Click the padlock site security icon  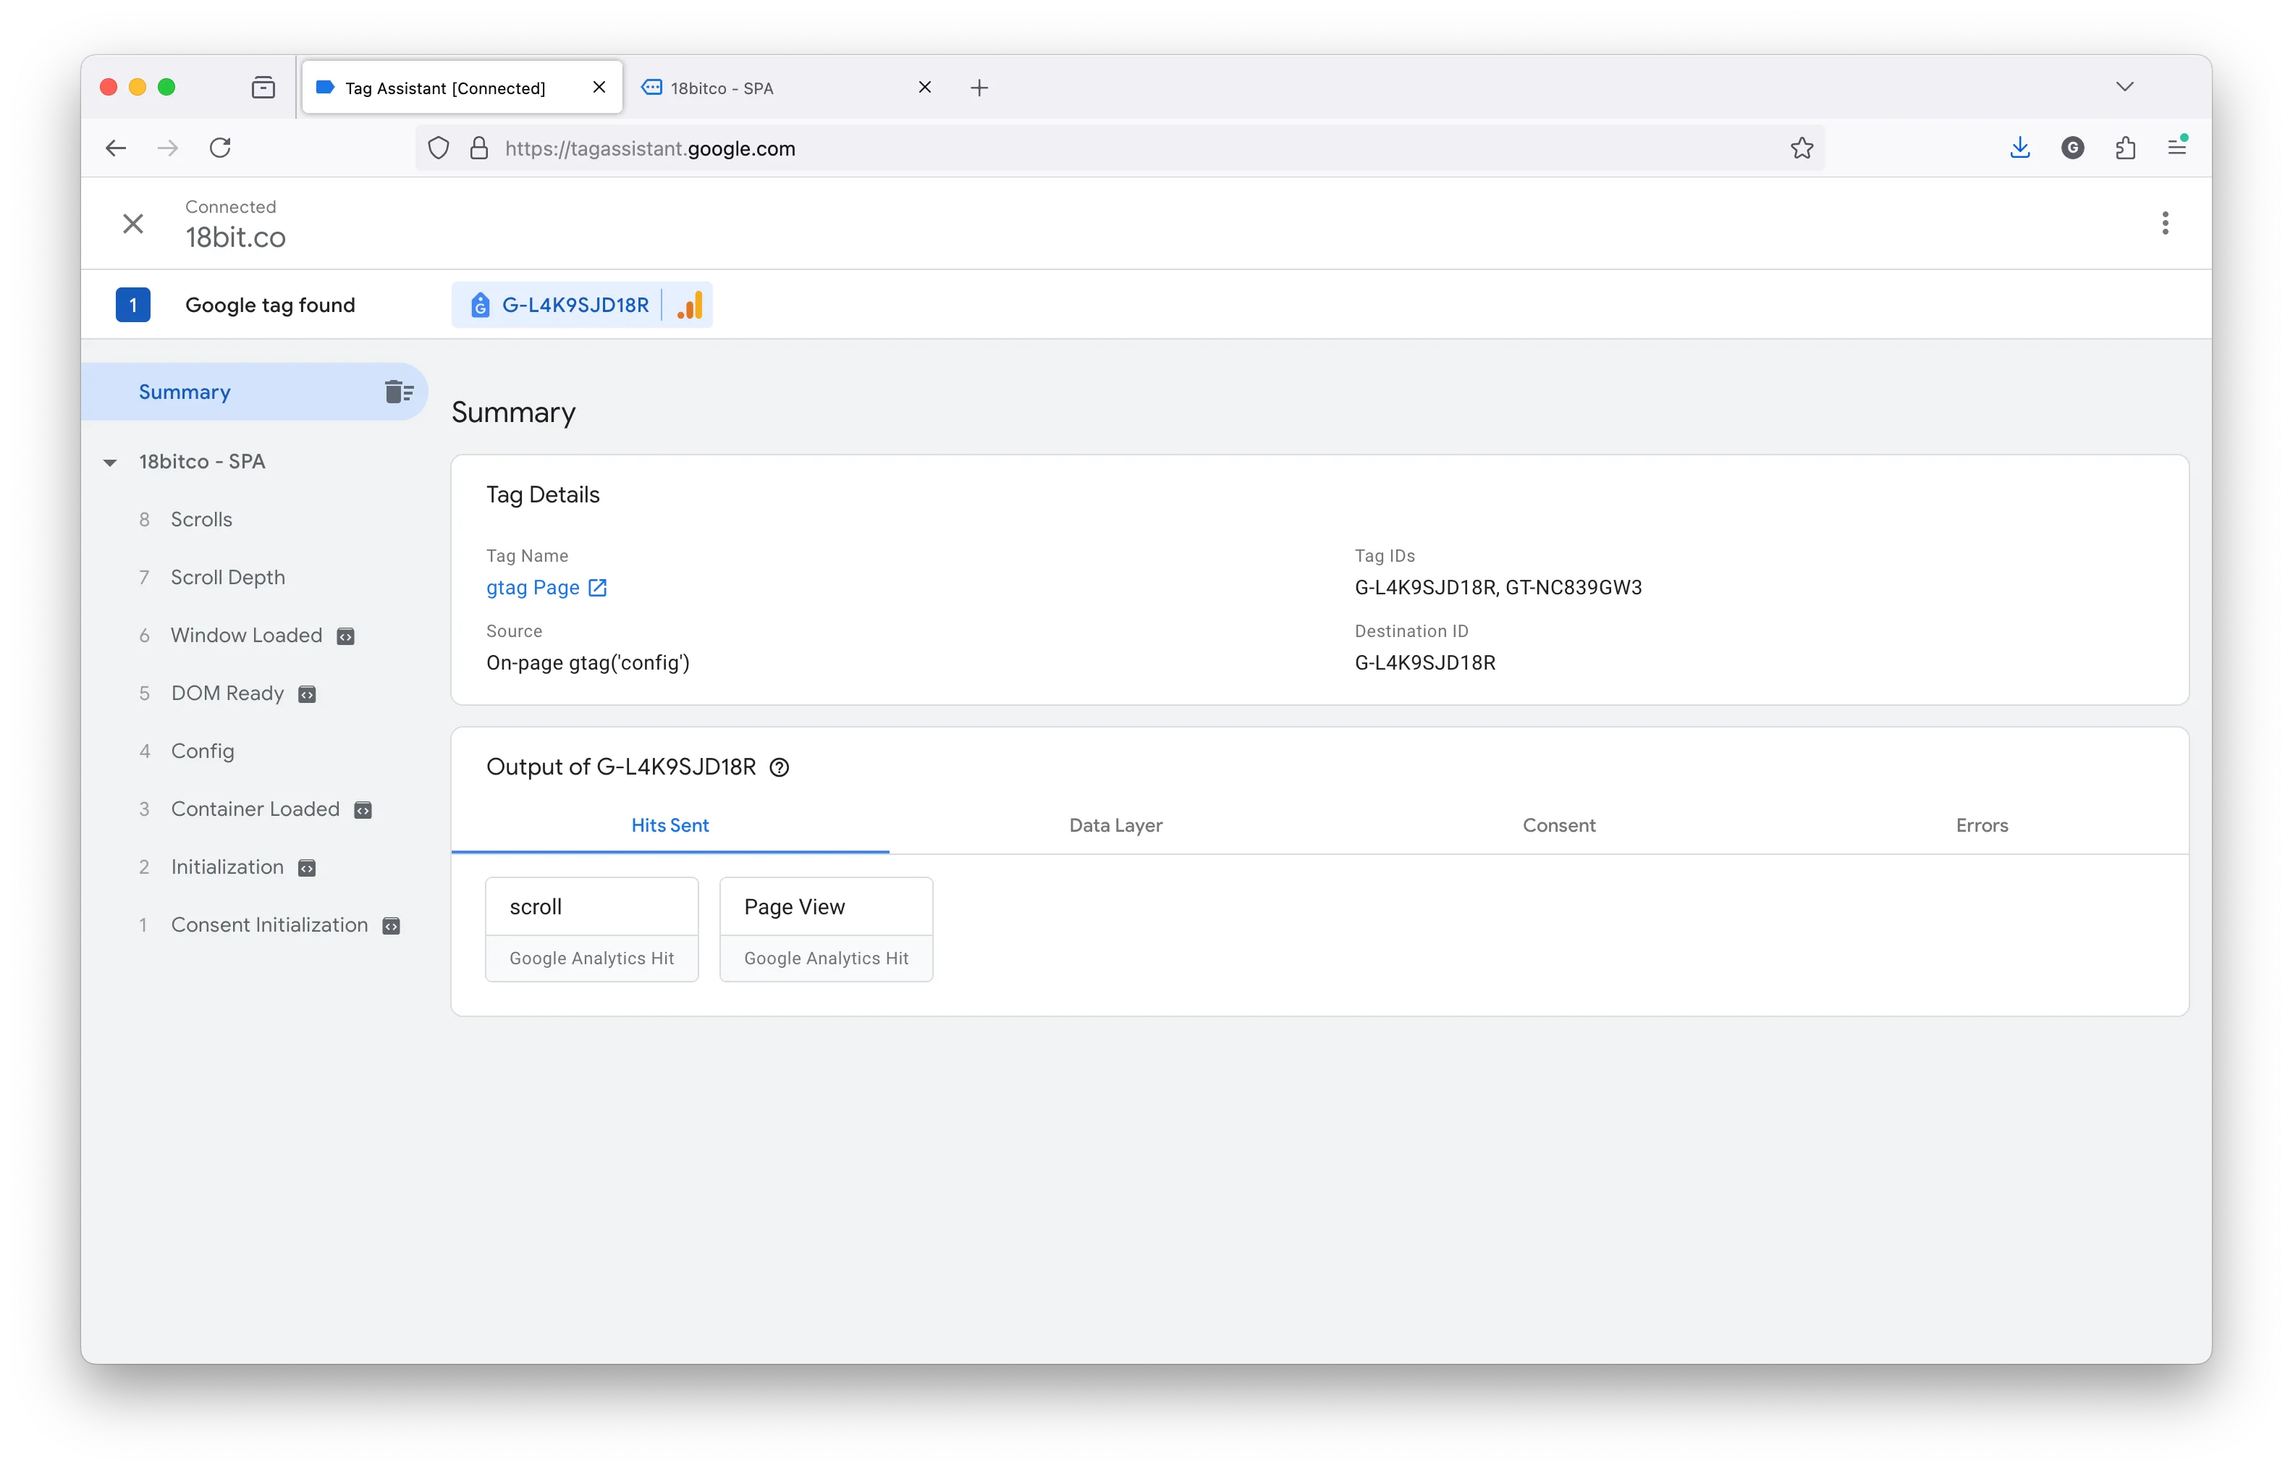pos(479,148)
